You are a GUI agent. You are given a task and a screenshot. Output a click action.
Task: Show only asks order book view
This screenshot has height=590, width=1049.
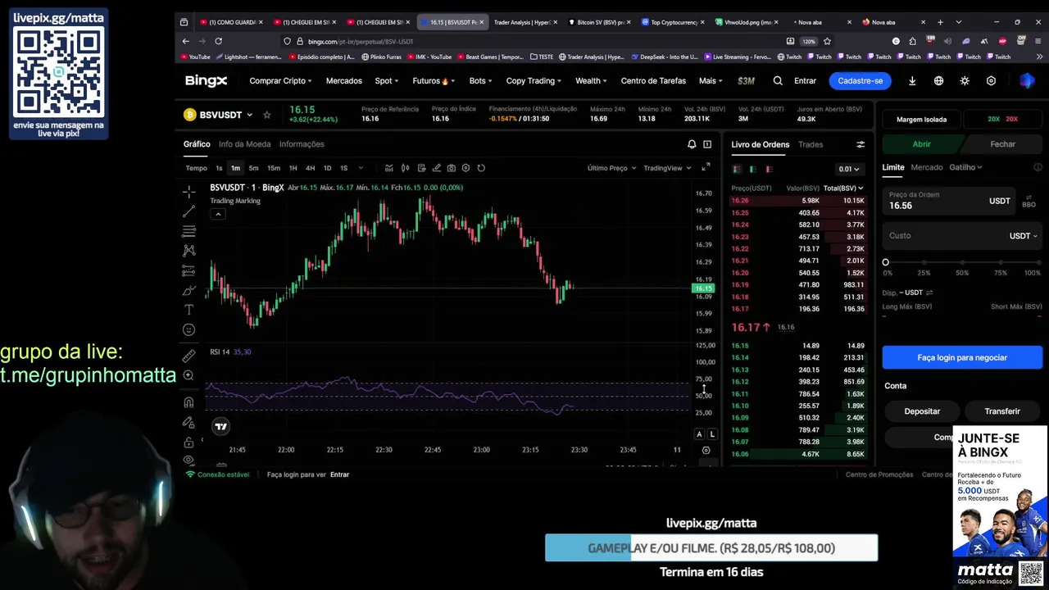tap(769, 169)
